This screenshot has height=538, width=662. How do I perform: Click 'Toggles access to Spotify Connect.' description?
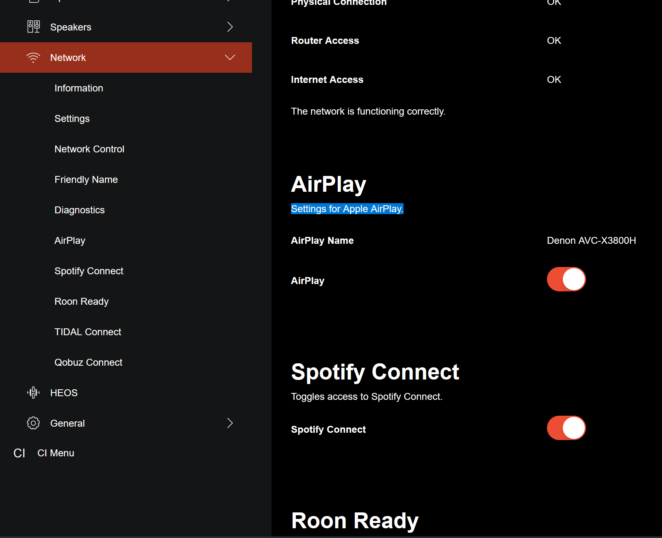point(367,397)
